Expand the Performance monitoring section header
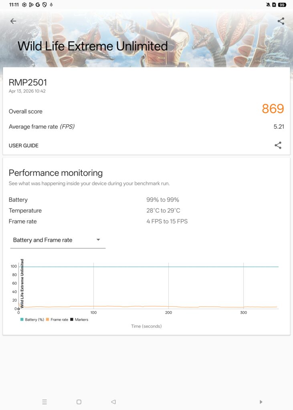Screen dimensions: 293x410 coord(56,173)
